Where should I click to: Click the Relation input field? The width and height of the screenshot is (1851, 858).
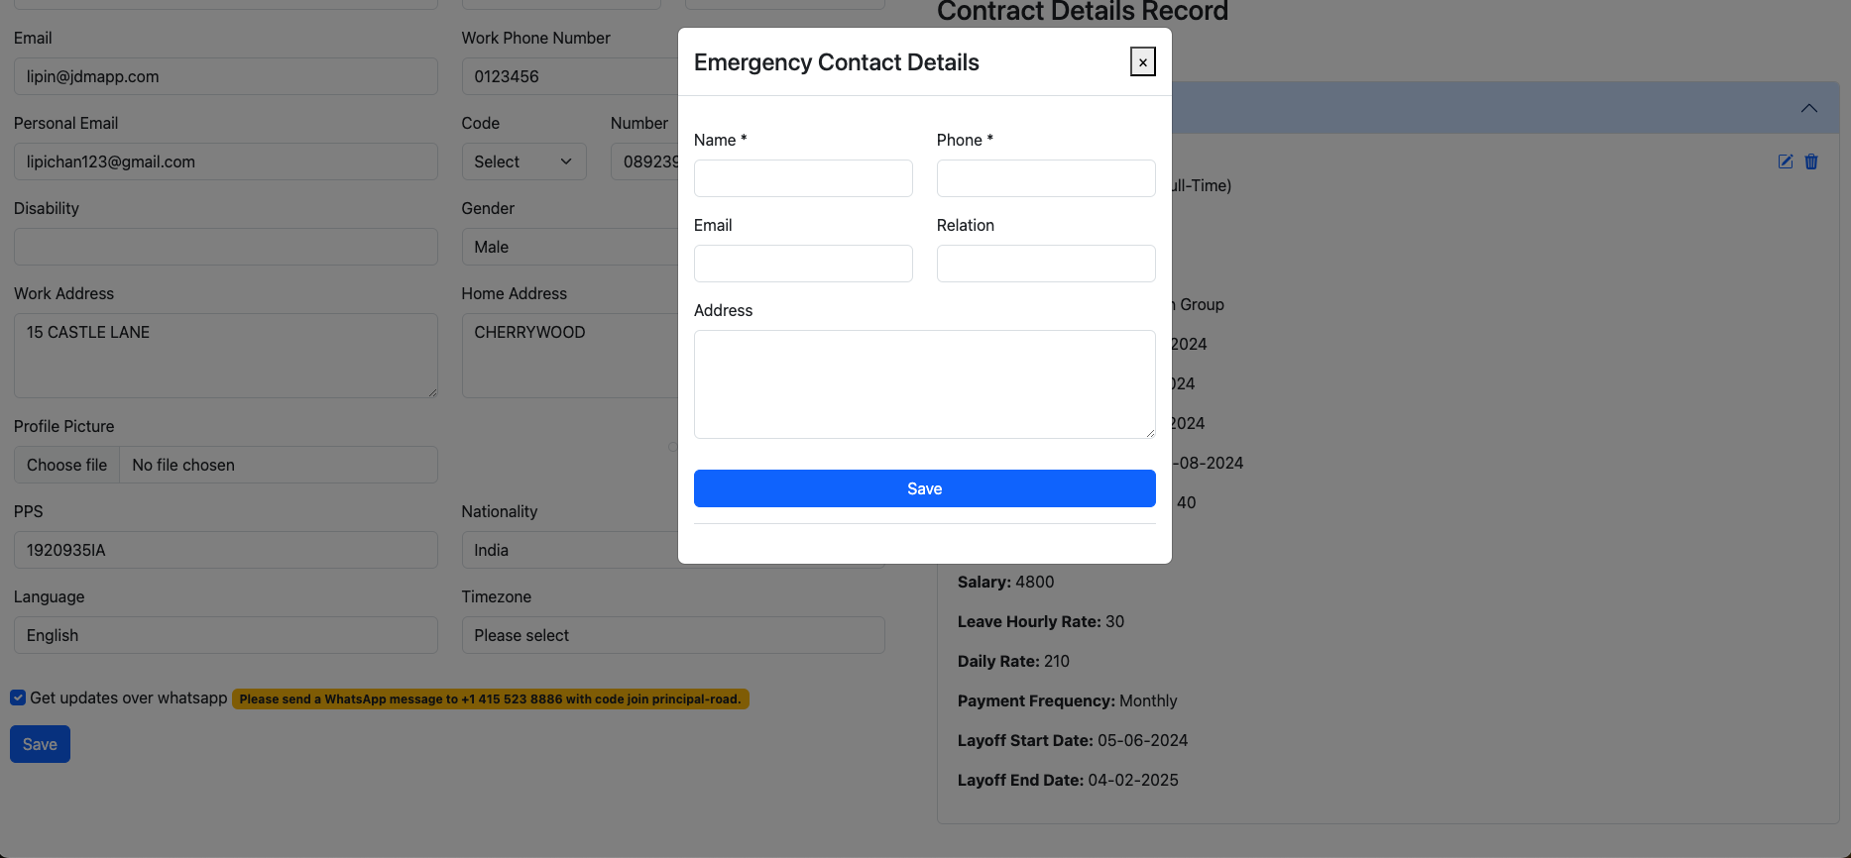(x=1045, y=264)
